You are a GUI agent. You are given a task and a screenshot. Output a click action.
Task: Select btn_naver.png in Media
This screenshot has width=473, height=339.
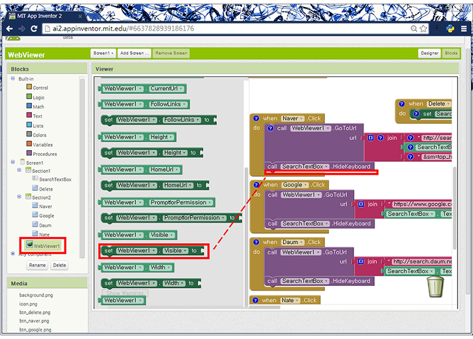pos(34,321)
